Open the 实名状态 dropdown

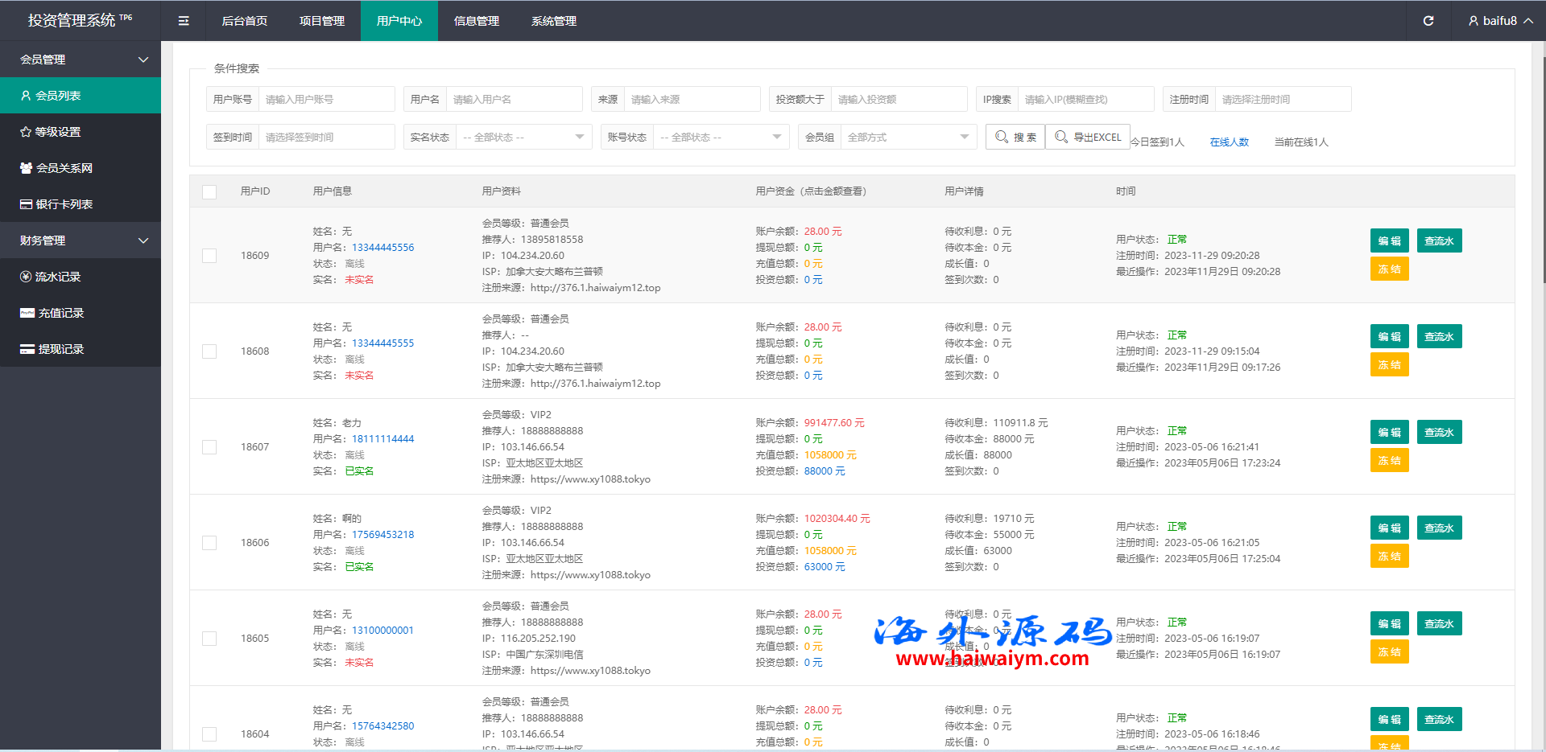coord(523,138)
